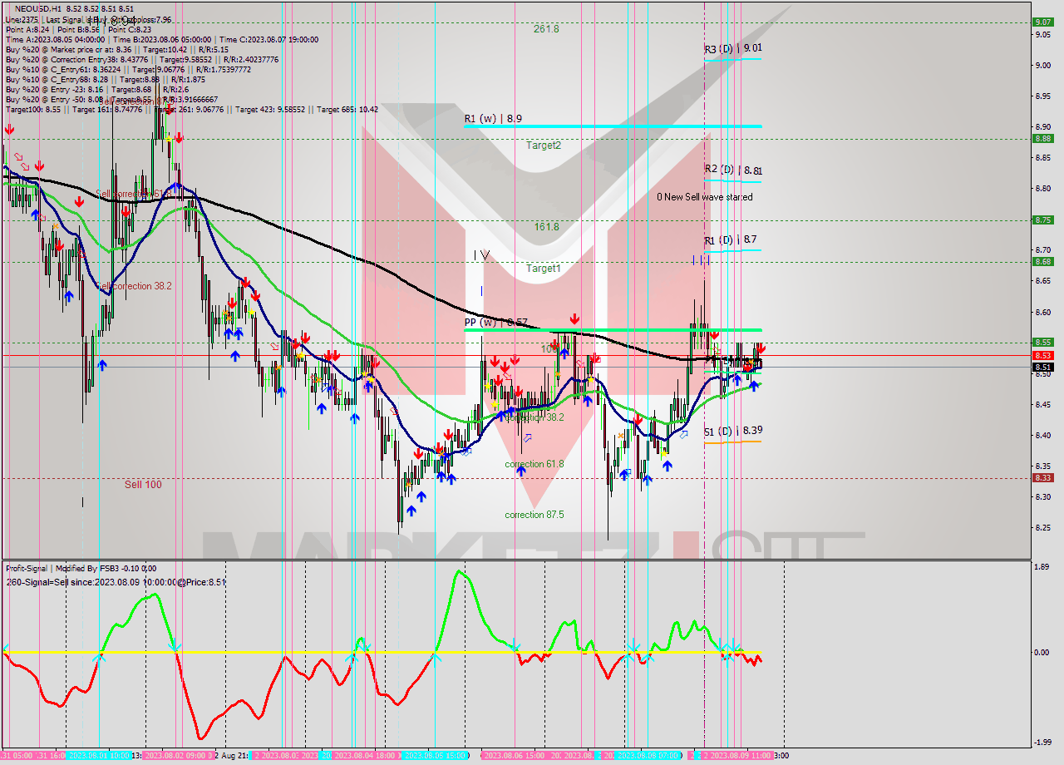Select the '260-Signal=Sell since:2023.08.09' status line

(116, 582)
